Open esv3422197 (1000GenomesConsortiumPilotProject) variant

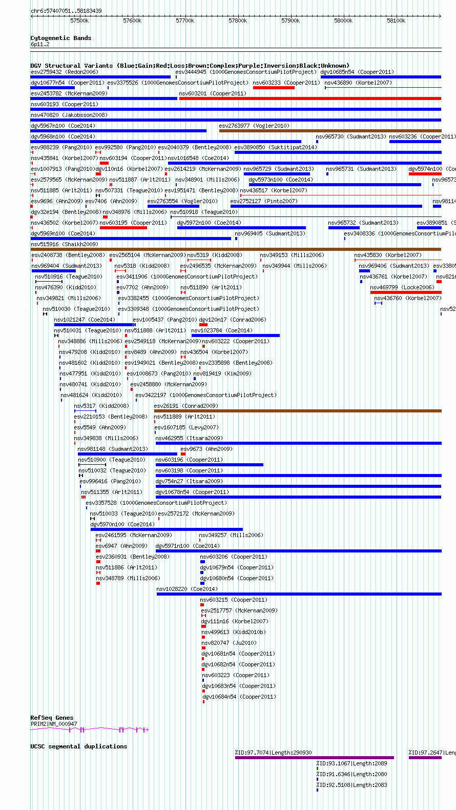coord(206,395)
